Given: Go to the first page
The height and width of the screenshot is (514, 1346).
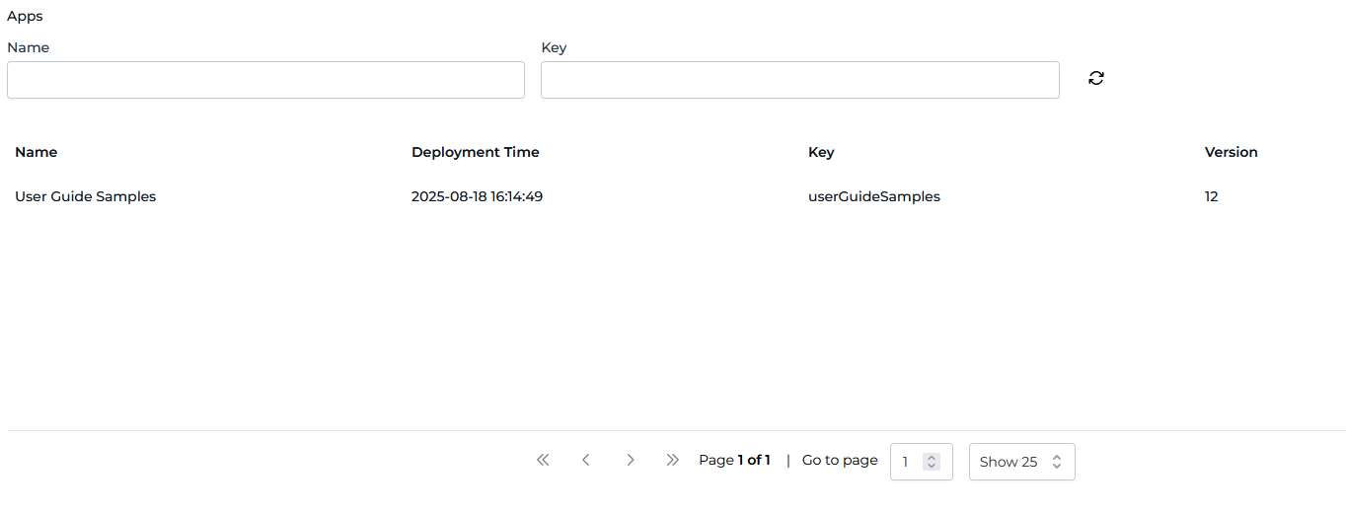Looking at the screenshot, I should tap(543, 460).
